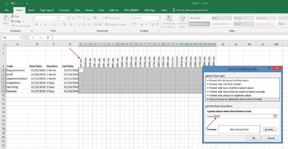Apply bold formatting with the B icon
288x149 pixels.
36,24
